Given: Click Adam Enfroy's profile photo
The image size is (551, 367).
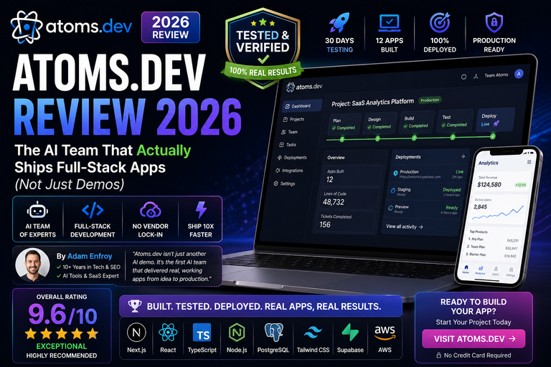Looking at the screenshot, I should [33, 265].
